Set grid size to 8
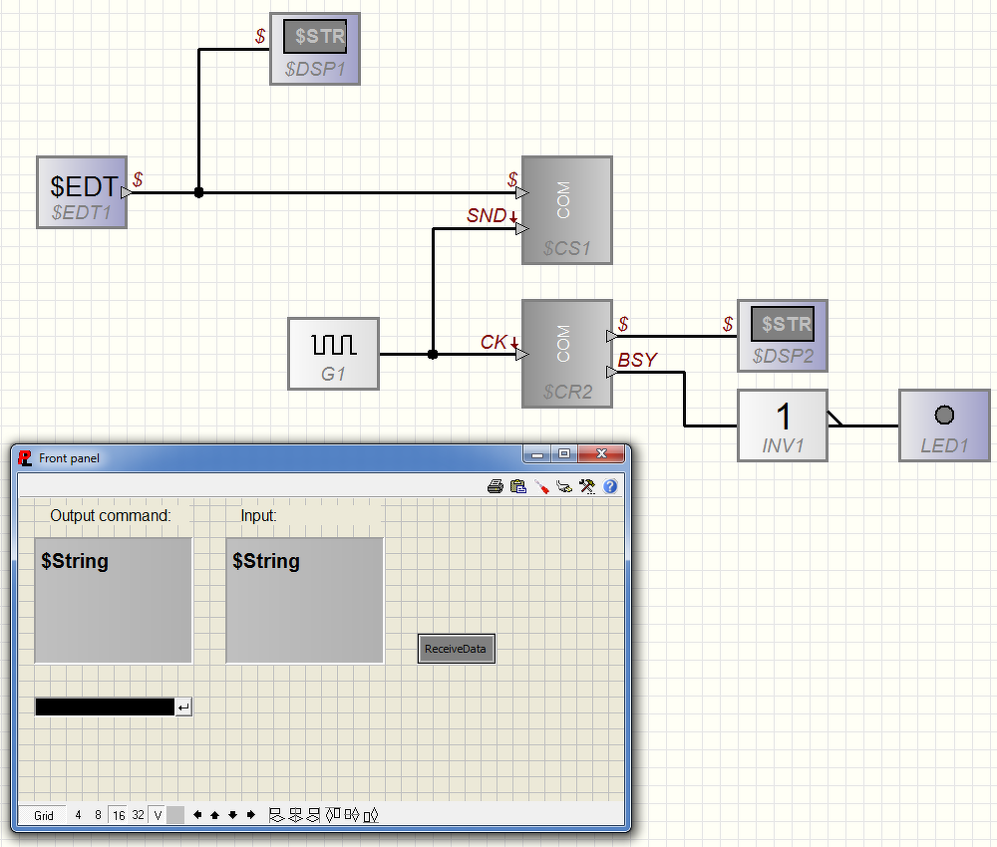The image size is (997, 847). coord(98,815)
